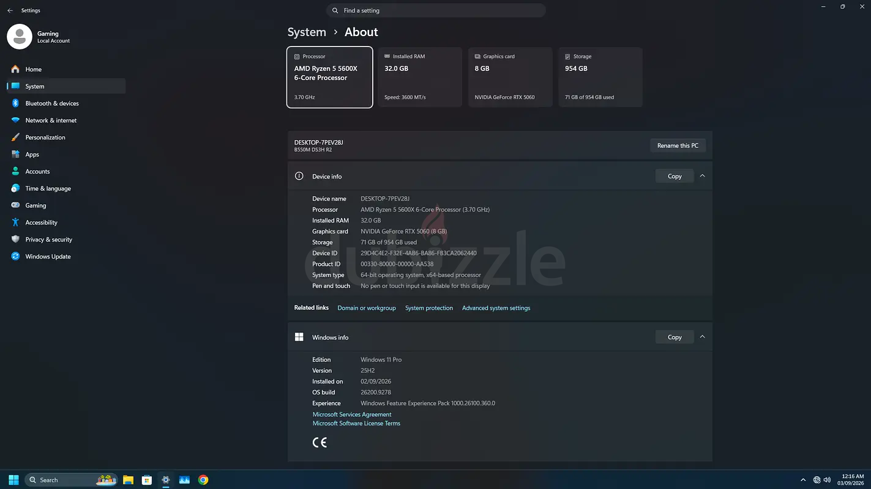
Task: Launch Google Chrome from the taskbar
Action: point(203,480)
